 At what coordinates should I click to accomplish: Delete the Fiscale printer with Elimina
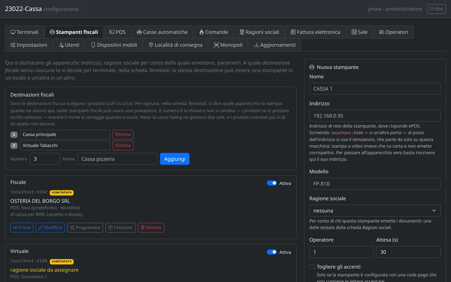151,228
